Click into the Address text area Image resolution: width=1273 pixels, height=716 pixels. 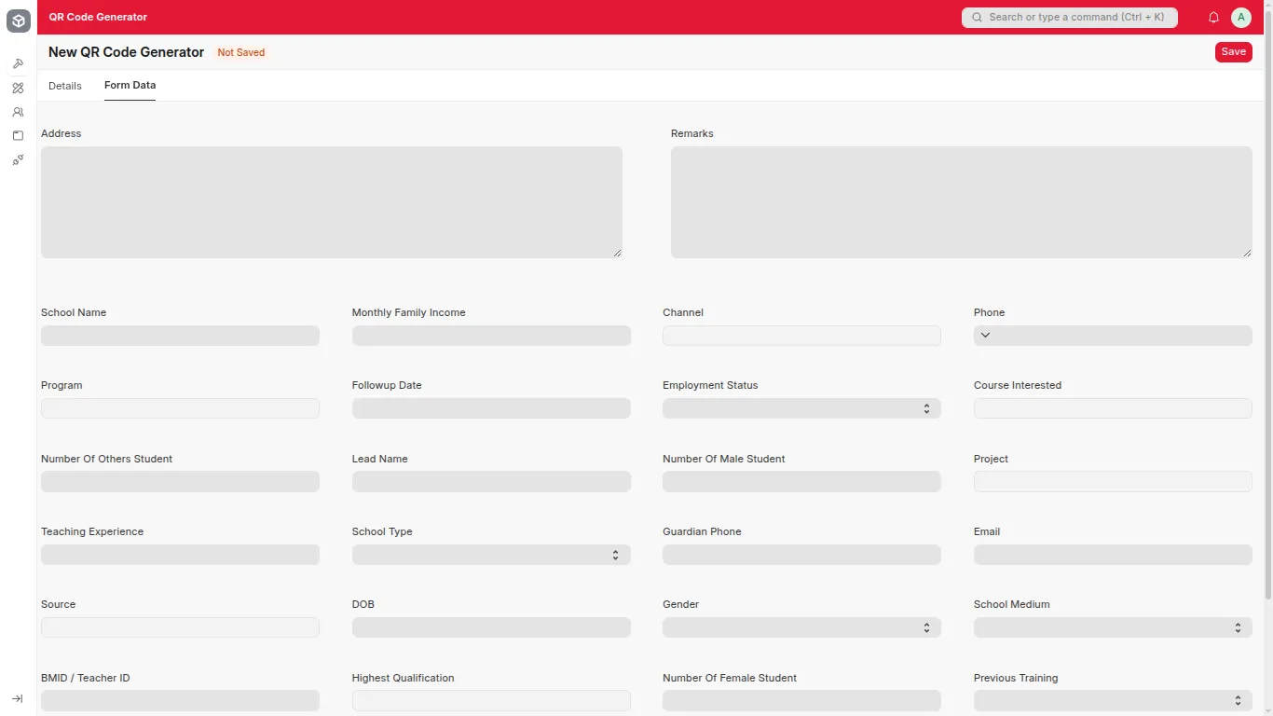pos(331,201)
